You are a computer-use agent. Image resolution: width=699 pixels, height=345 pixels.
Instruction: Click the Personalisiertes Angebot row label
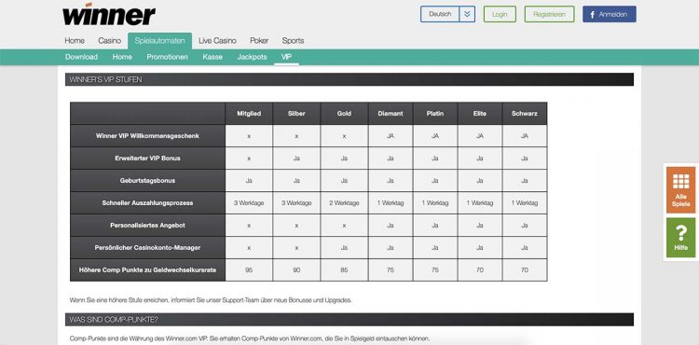(x=147, y=225)
